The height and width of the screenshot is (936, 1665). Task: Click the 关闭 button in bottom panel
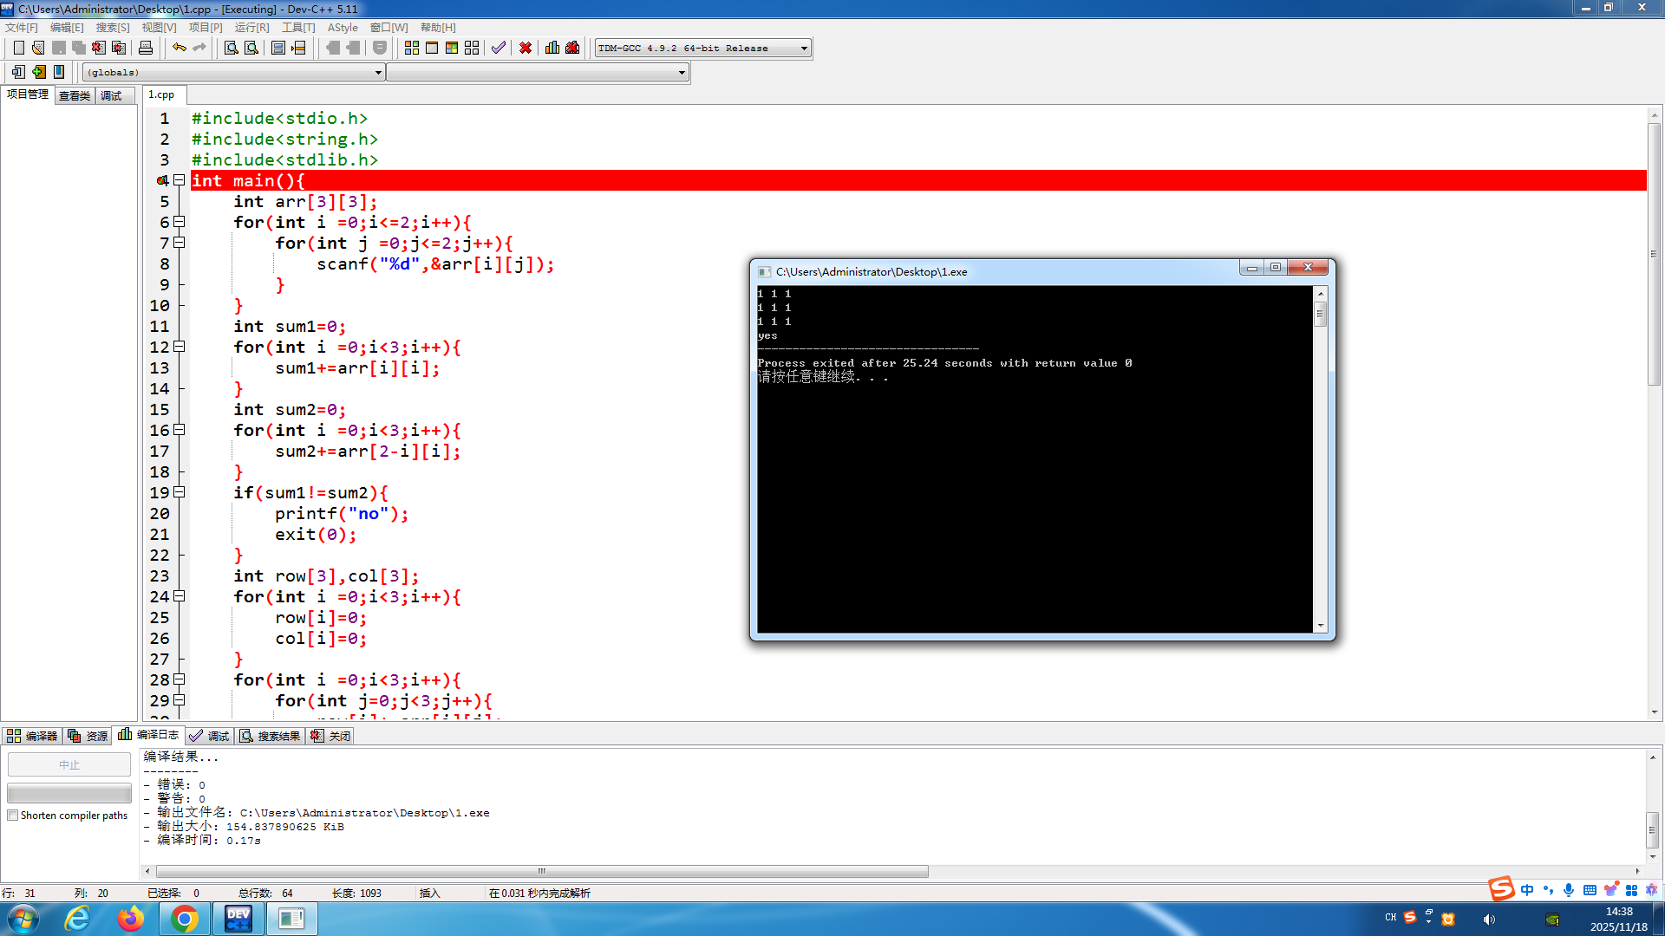(331, 736)
